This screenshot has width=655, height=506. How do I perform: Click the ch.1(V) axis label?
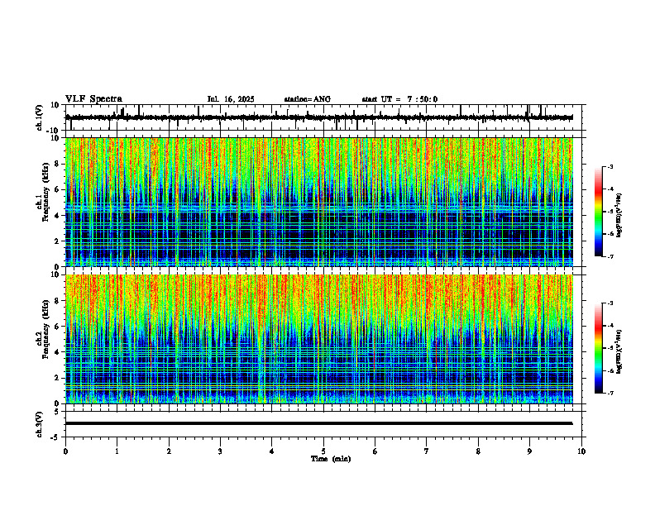[40, 117]
